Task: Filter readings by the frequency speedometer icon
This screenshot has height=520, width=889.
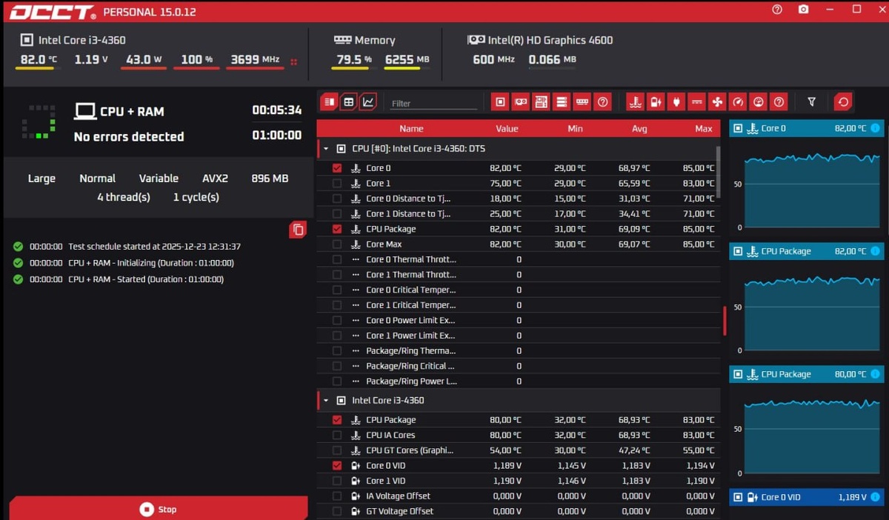Action: click(737, 101)
